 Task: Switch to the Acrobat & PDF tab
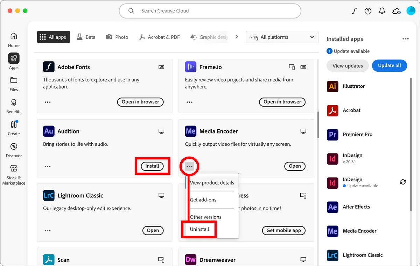(159, 37)
